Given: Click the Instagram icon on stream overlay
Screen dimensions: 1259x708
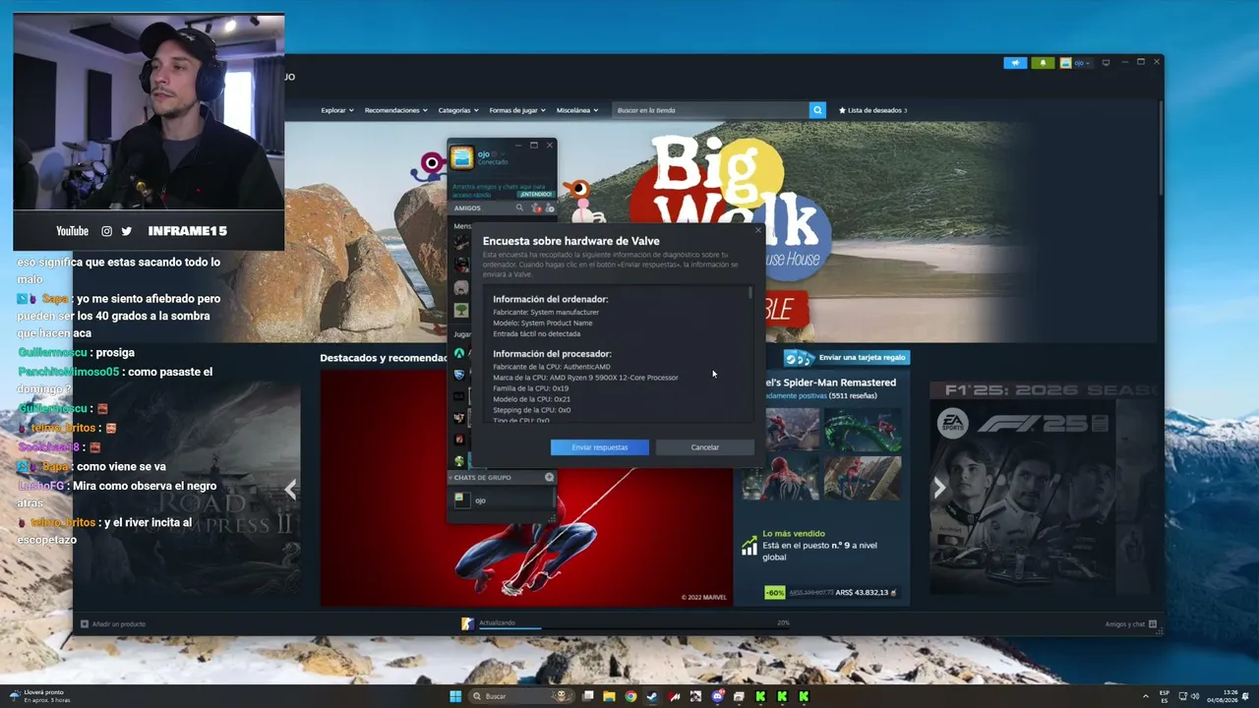Looking at the screenshot, I should tap(107, 231).
